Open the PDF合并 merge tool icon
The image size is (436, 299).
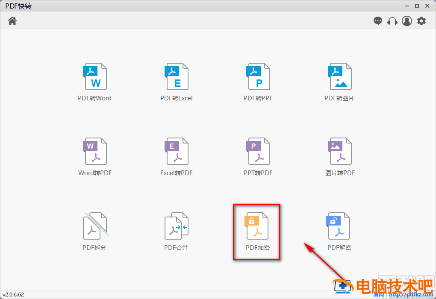point(176,226)
